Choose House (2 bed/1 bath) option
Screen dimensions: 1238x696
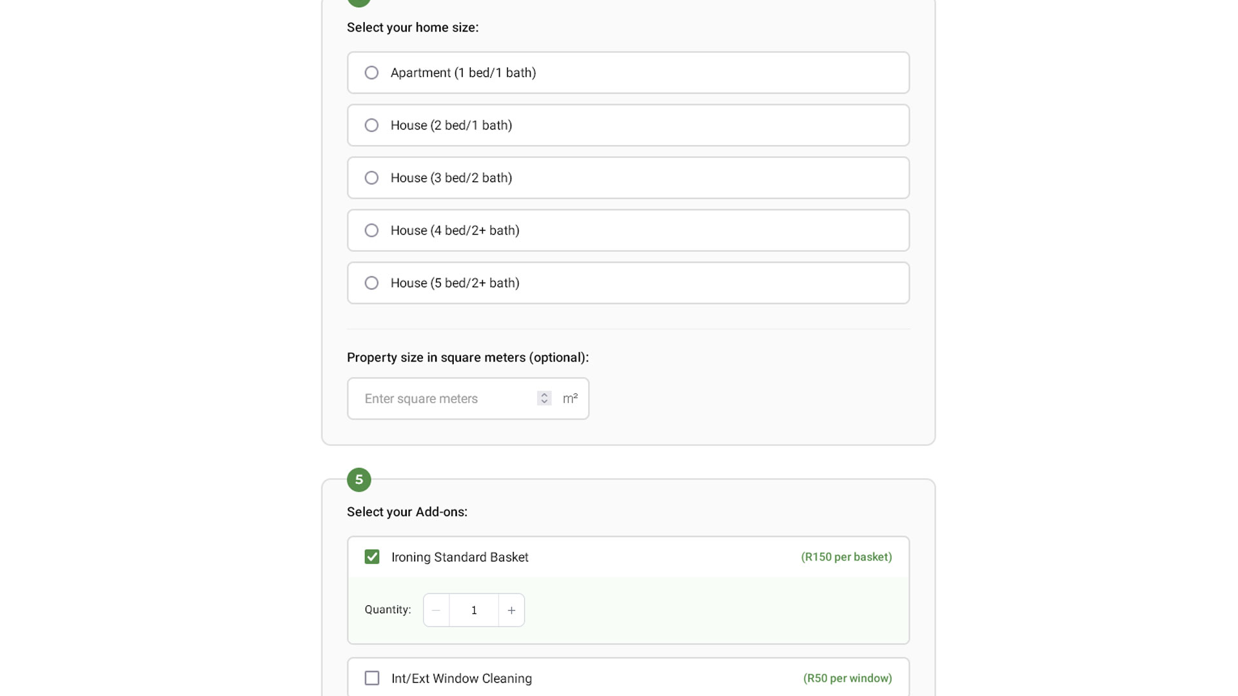pos(371,126)
